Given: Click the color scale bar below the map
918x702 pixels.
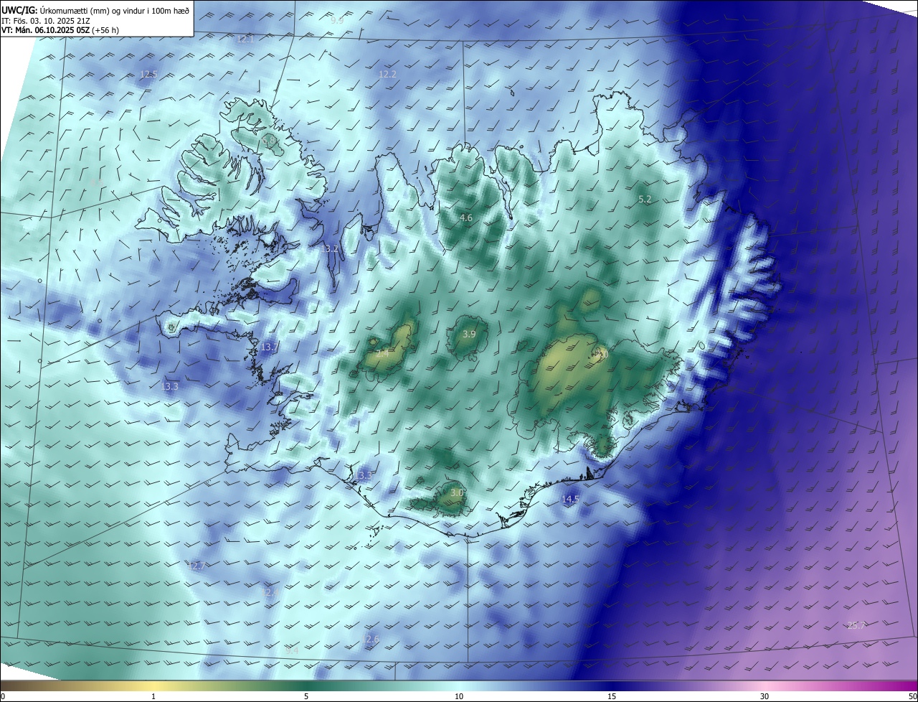Looking at the screenshot, I should (x=459, y=686).
